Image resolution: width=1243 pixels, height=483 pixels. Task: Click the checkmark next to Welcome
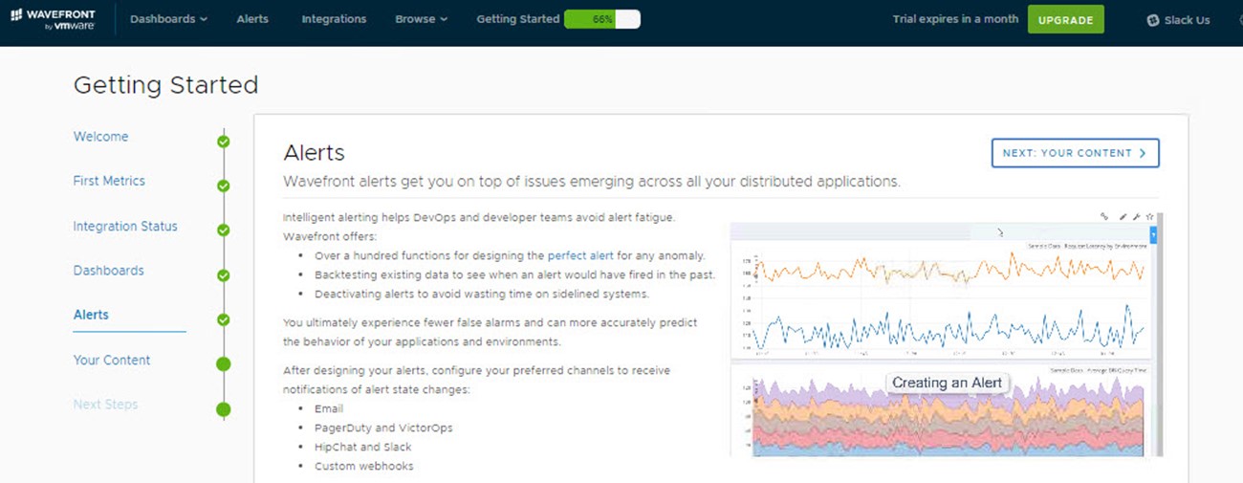tap(224, 142)
